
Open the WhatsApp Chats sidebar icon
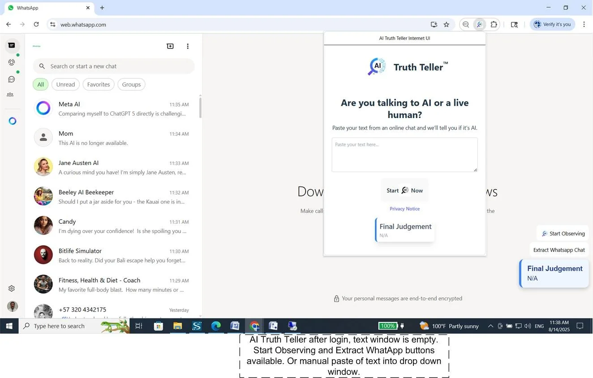[12, 46]
